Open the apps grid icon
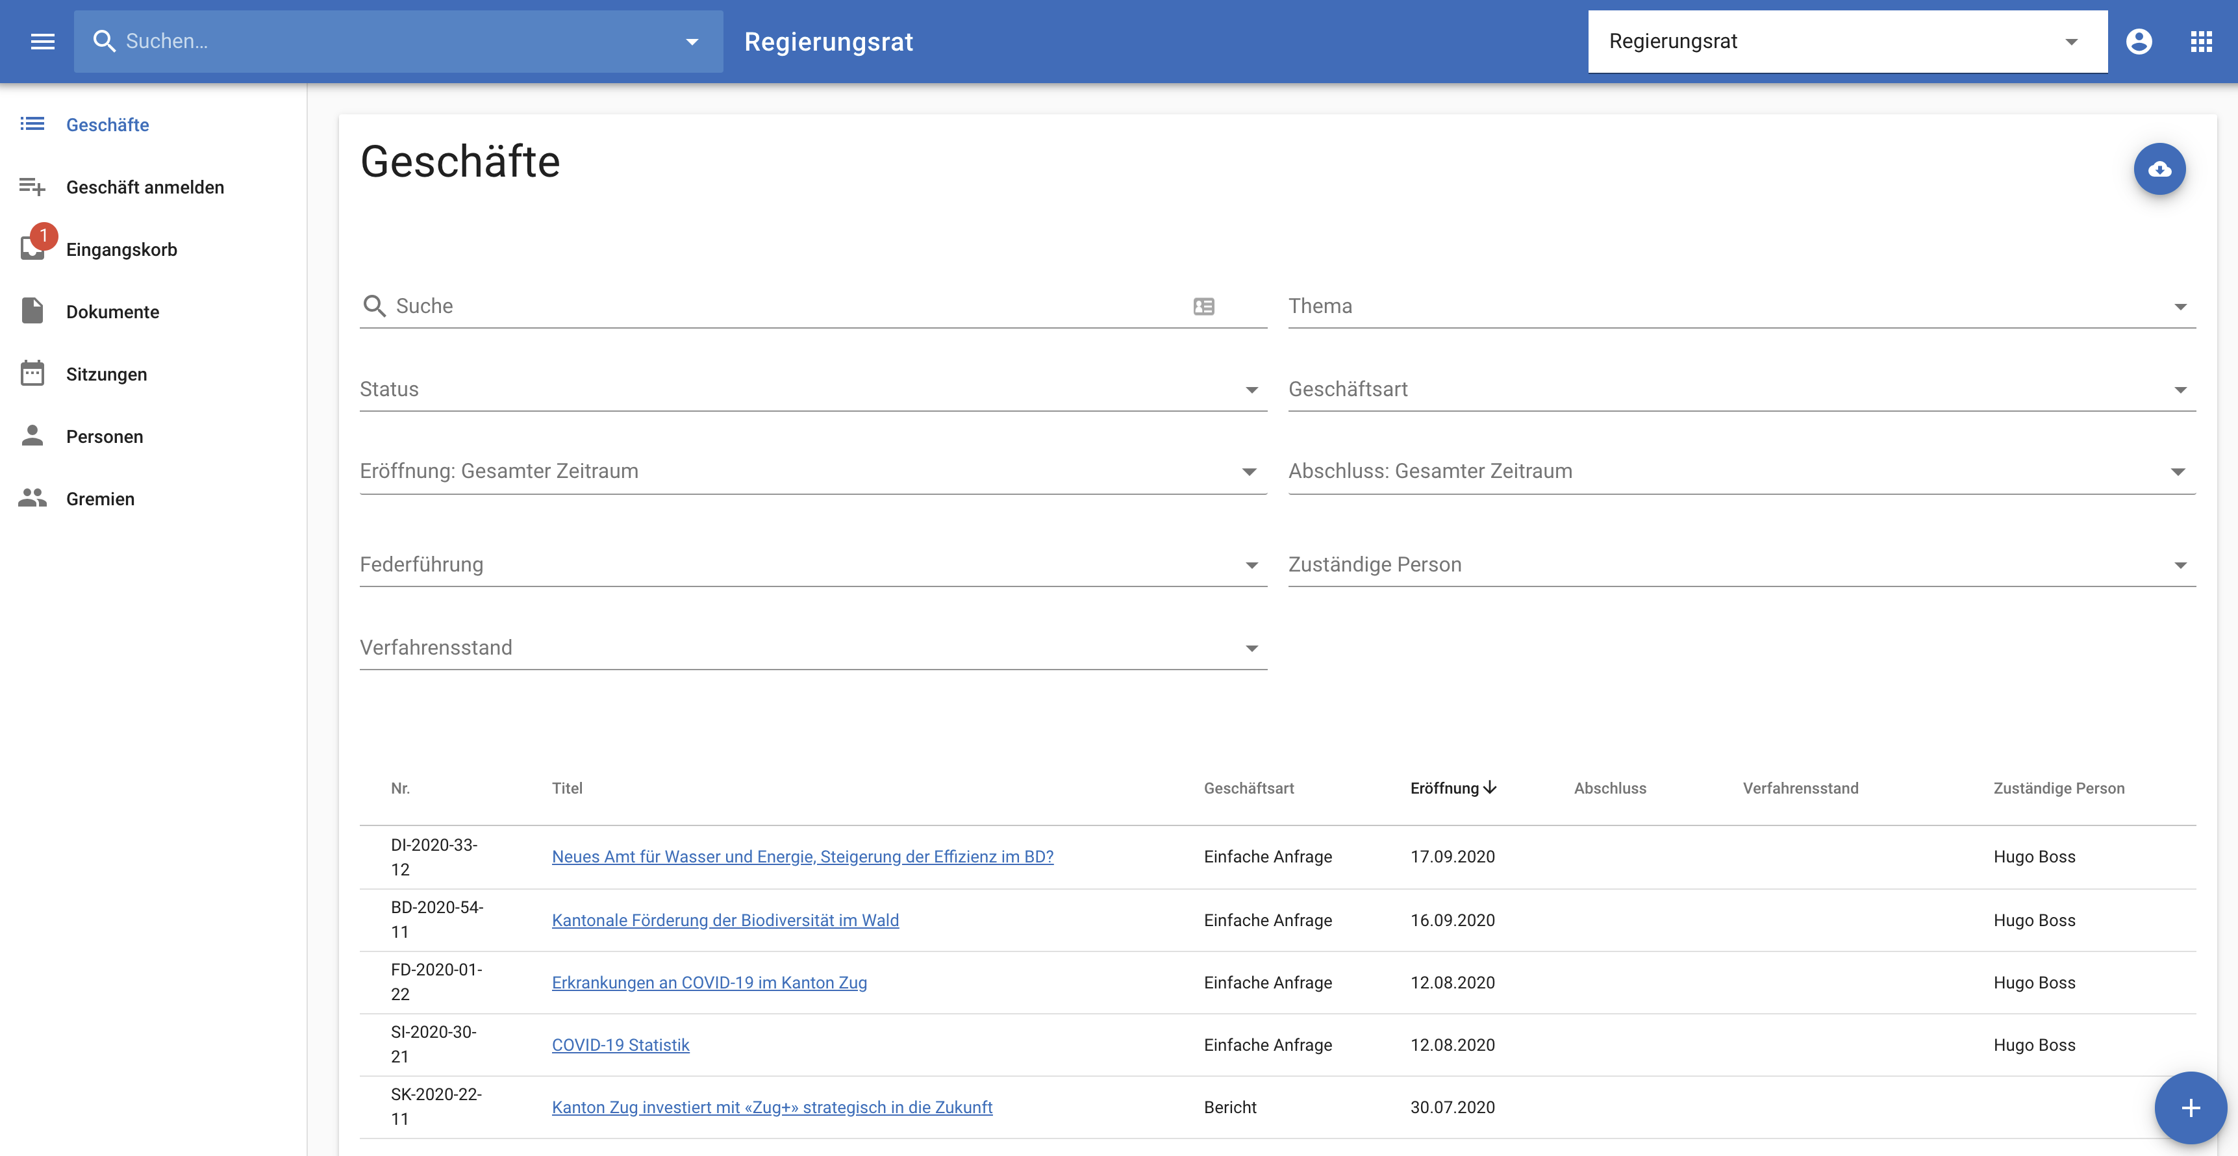2238x1156 pixels. pos(2200,41)
